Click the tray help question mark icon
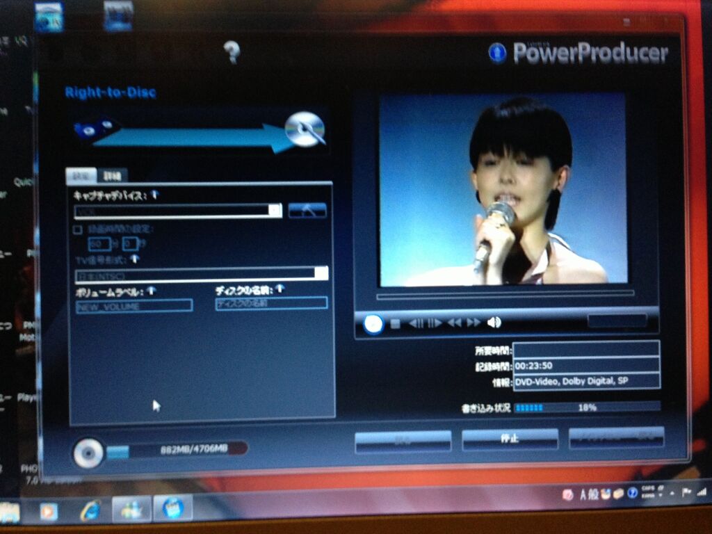The height and width of the screenshot is (534, 712). (x=631, y=493)
